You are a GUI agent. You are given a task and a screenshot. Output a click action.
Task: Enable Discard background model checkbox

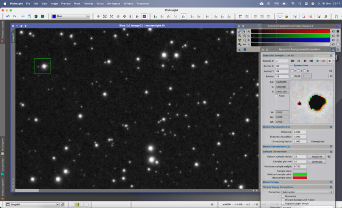click(283, 200)
